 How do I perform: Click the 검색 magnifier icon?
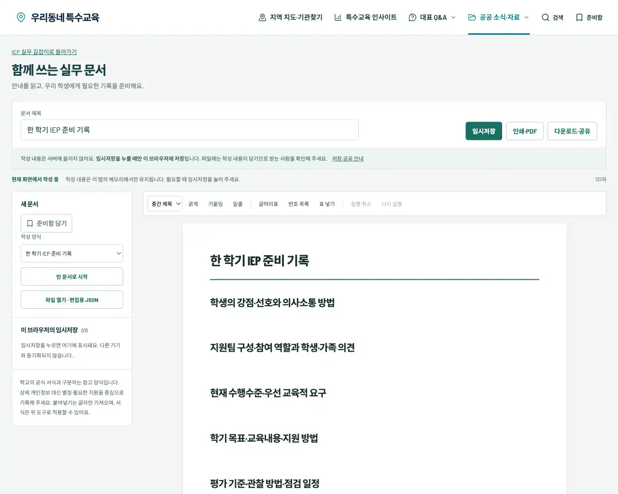pos(546,17)
